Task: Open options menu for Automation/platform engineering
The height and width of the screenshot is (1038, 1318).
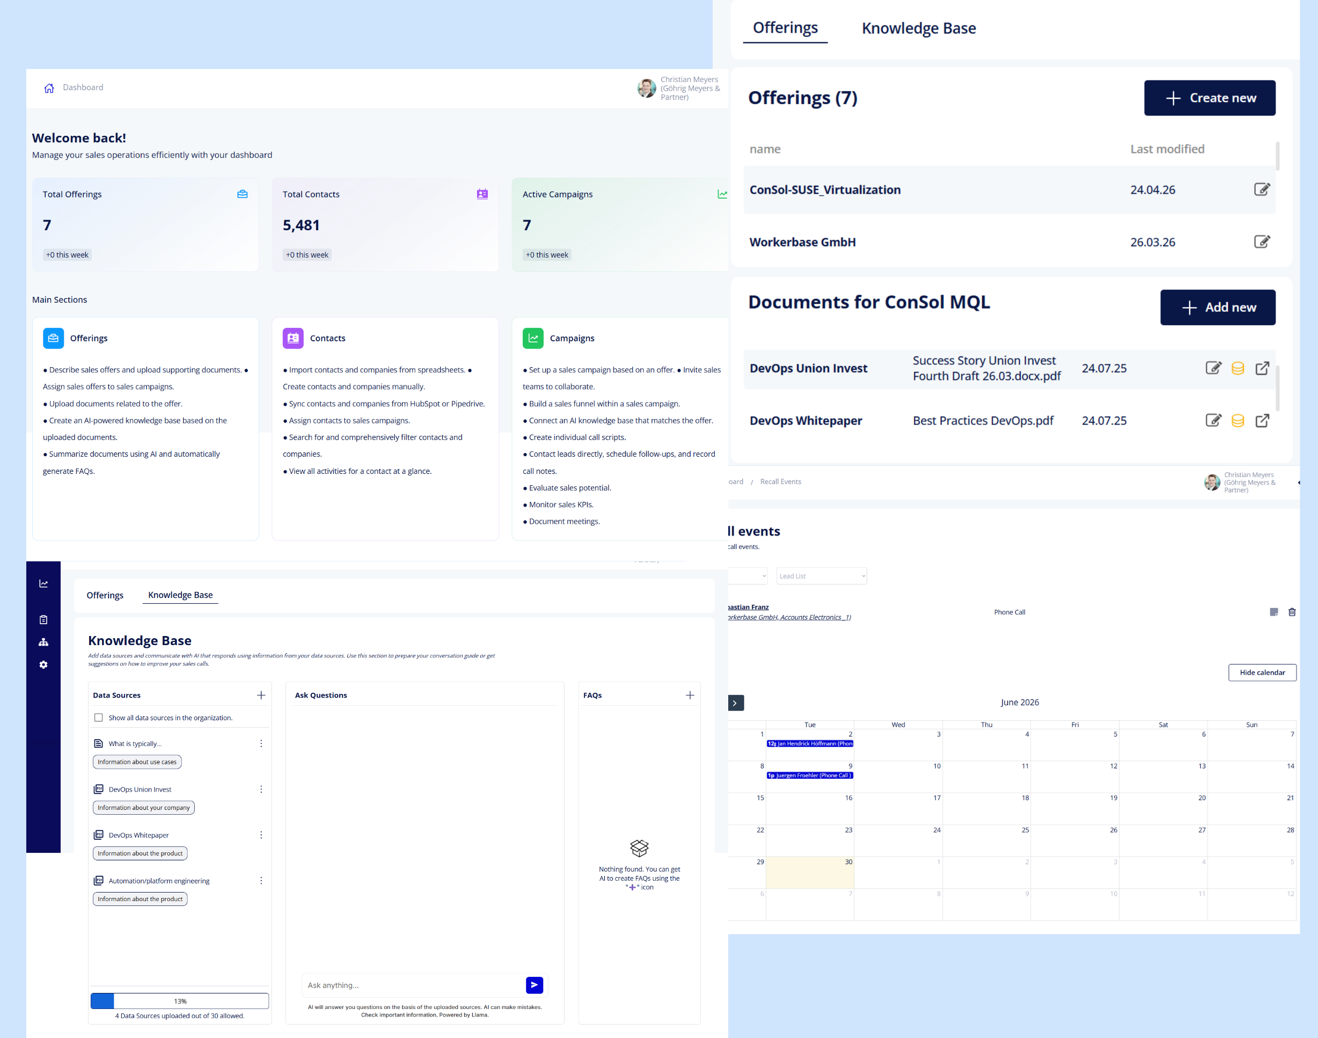Action: 261,880
